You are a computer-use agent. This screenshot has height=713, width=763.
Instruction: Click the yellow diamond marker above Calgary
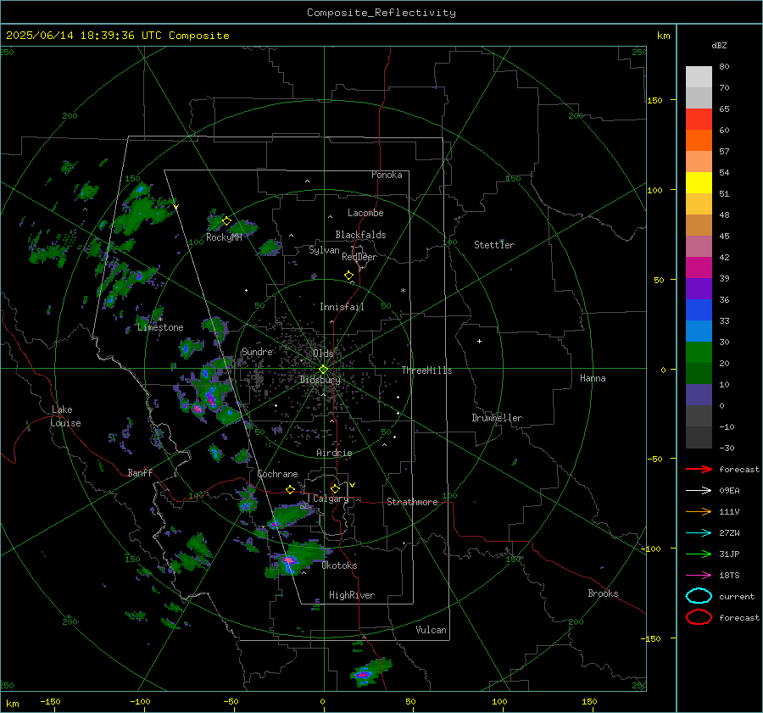click(x=335, y=488)
